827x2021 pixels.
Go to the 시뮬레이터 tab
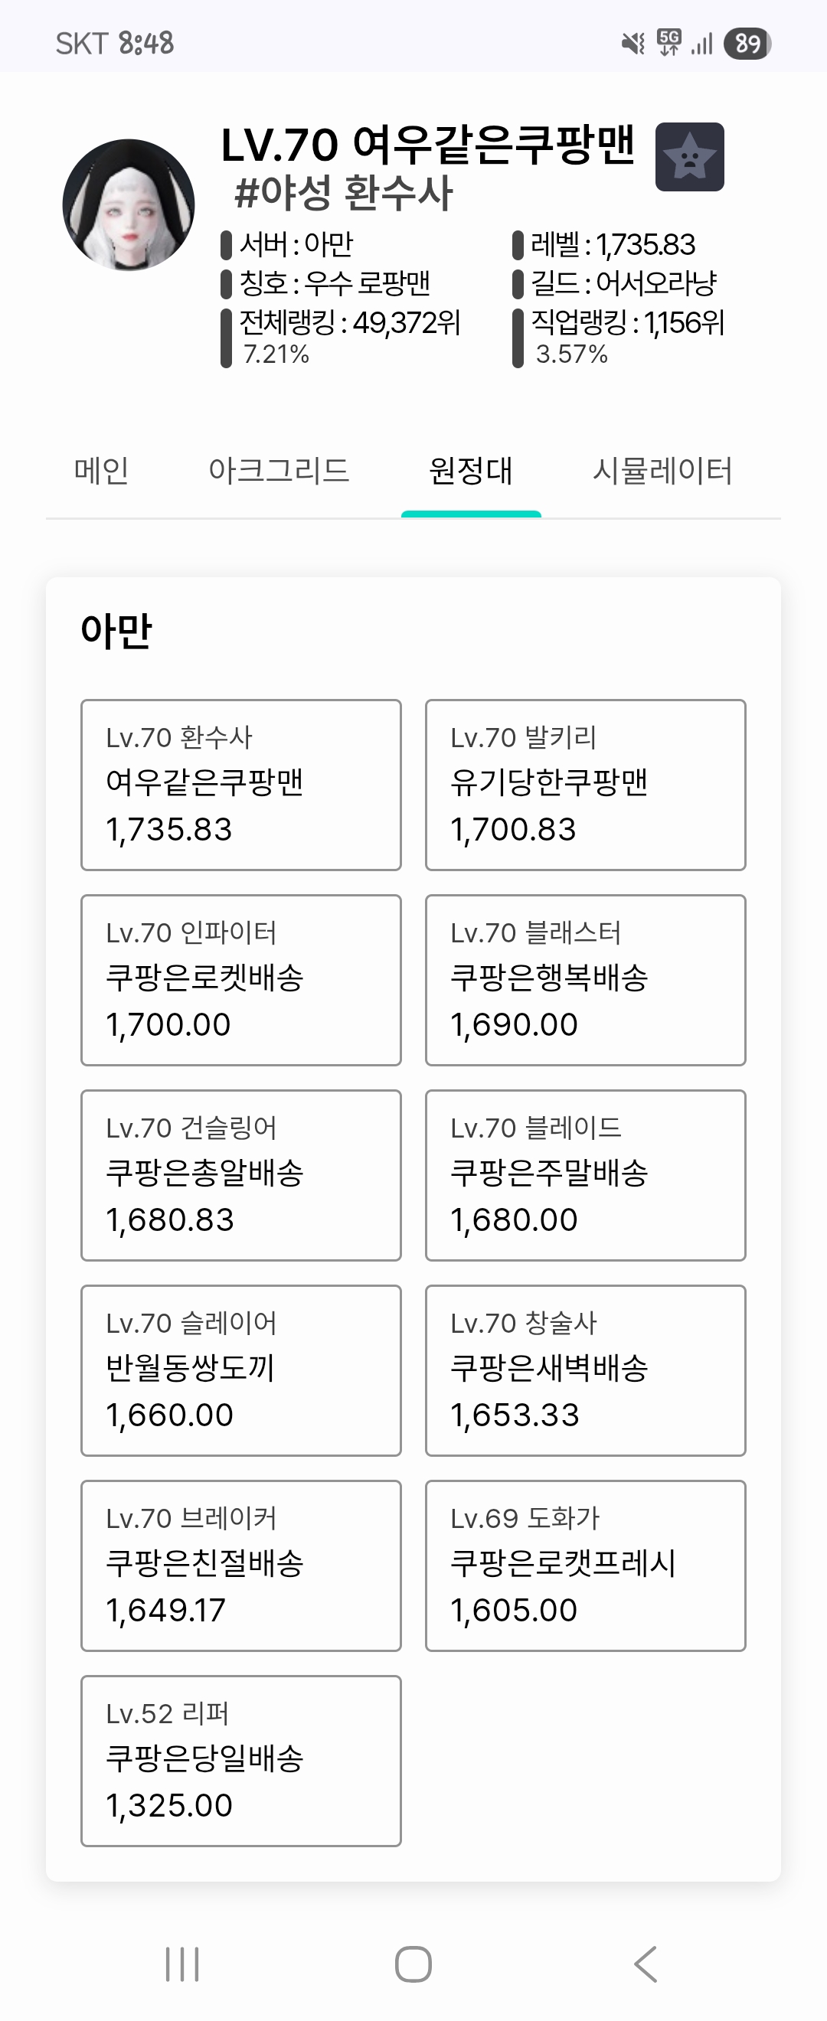point(662,471)
